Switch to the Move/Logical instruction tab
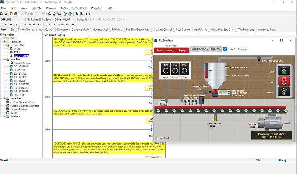Viewport: 297px width, 174px height. coord(100,29)
